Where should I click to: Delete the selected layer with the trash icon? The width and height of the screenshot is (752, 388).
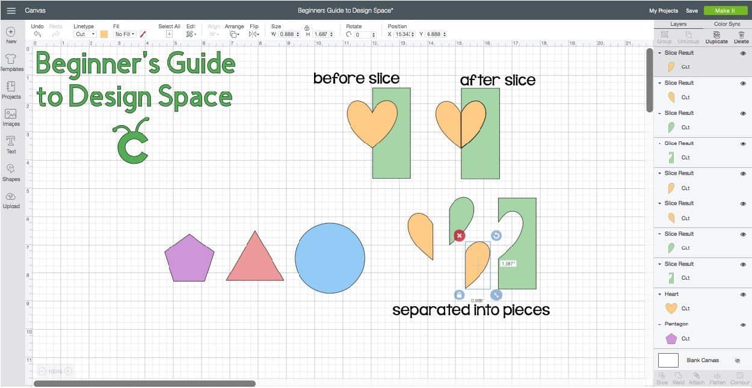(741, 34)
